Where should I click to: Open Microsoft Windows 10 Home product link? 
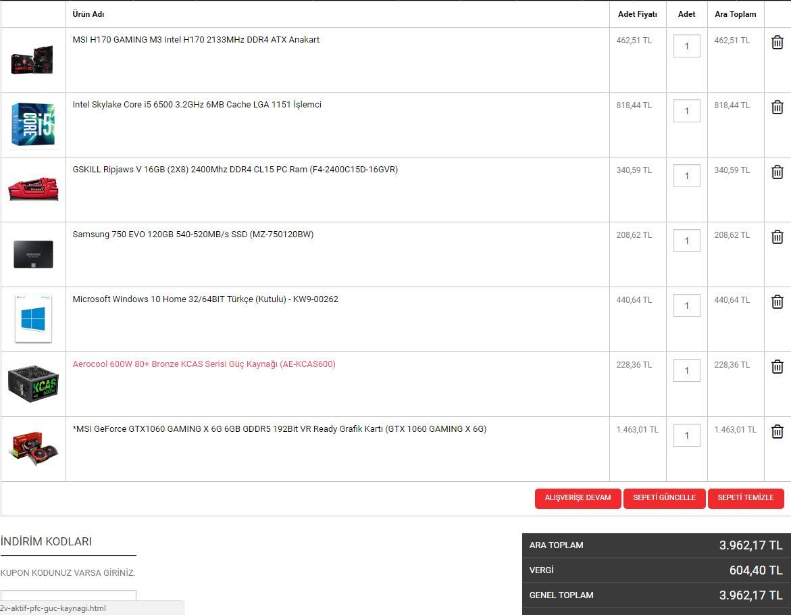(205, 299)
